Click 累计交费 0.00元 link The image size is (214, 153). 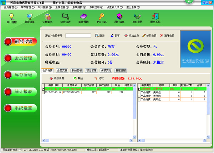[113, 54]
